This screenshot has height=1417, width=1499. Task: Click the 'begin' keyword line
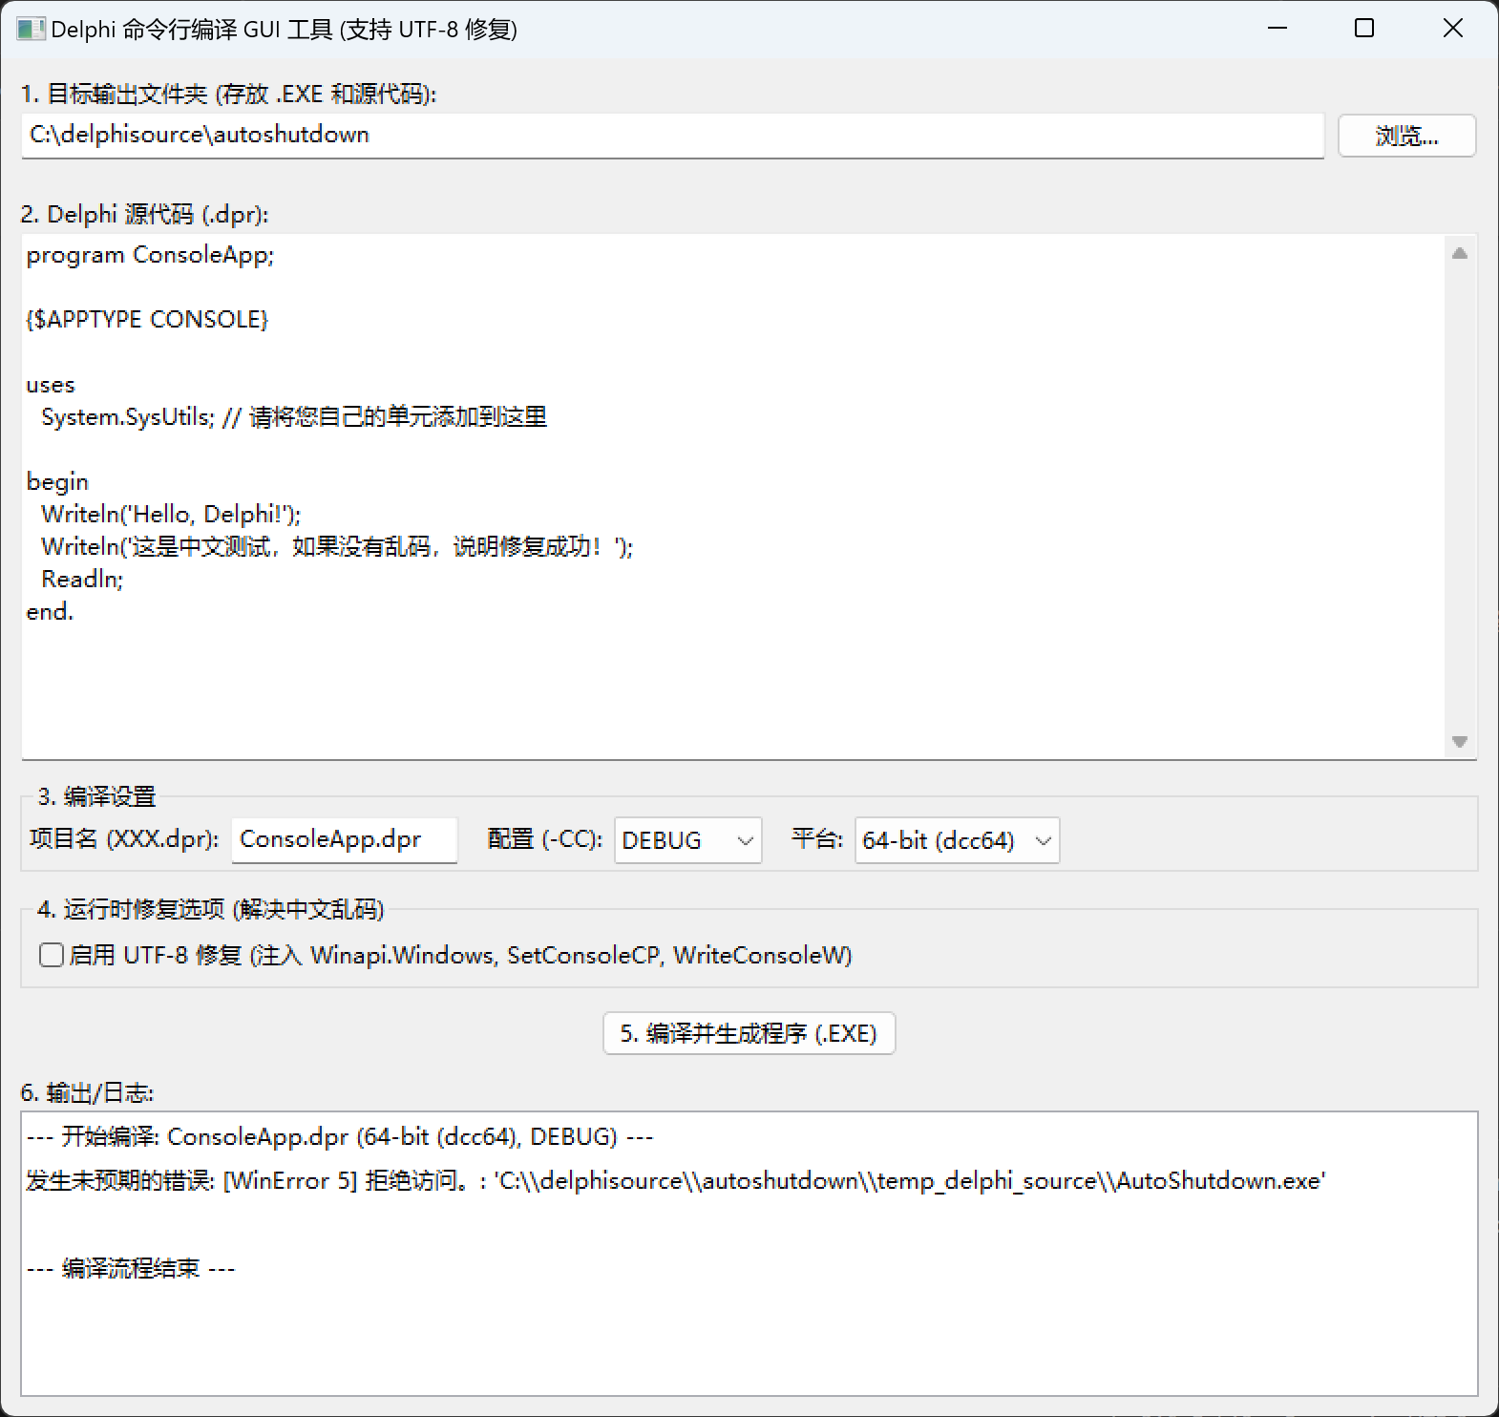point(57,482)
